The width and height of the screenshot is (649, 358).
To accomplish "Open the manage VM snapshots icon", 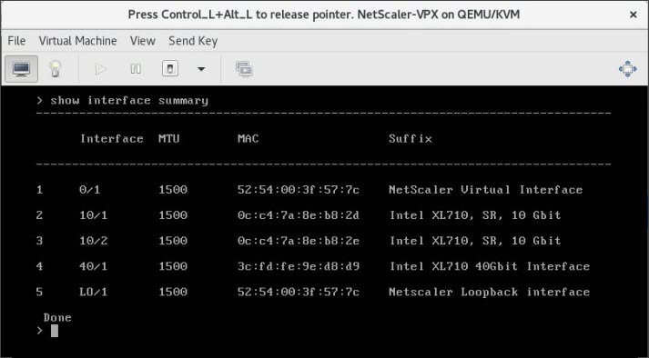I will click(x=244, y=69).
